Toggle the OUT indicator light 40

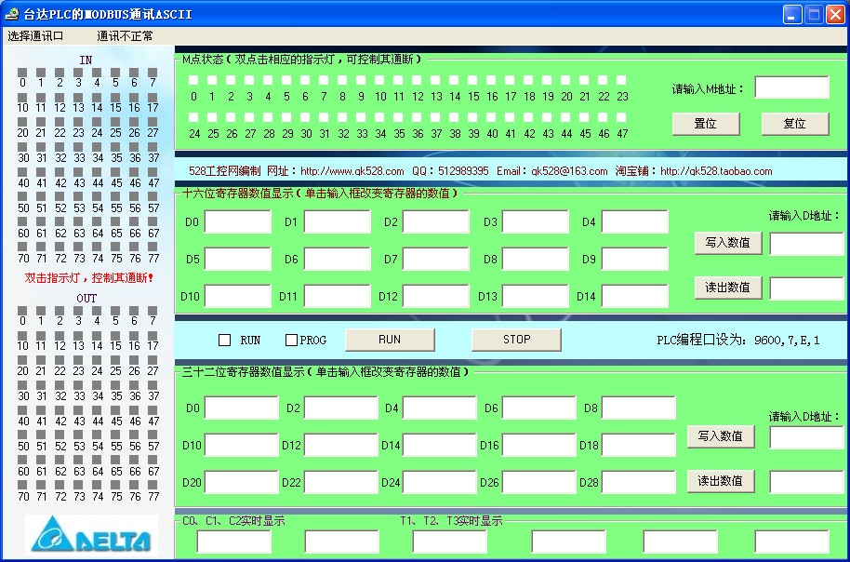(22, 410)
